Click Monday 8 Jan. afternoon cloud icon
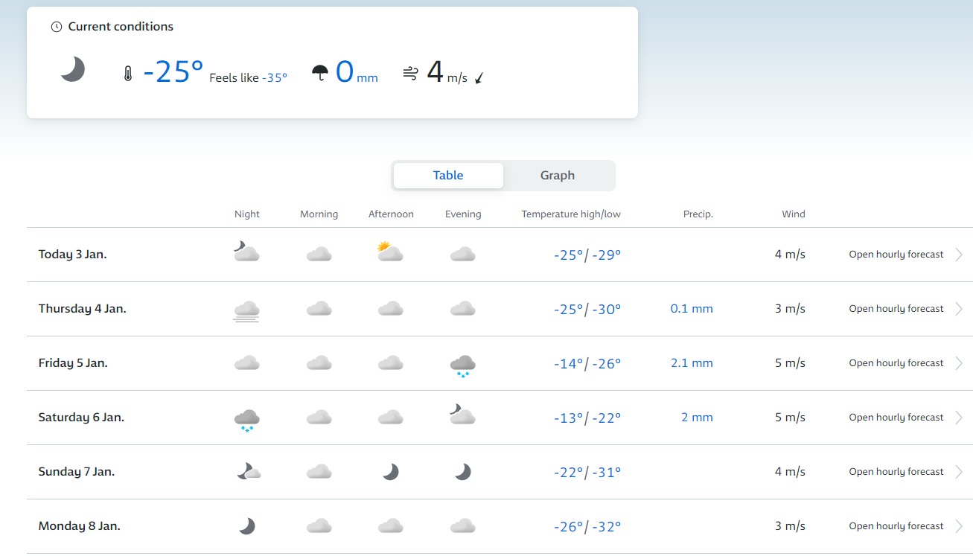This screenshot has width=973, height=556. [390, 526]
